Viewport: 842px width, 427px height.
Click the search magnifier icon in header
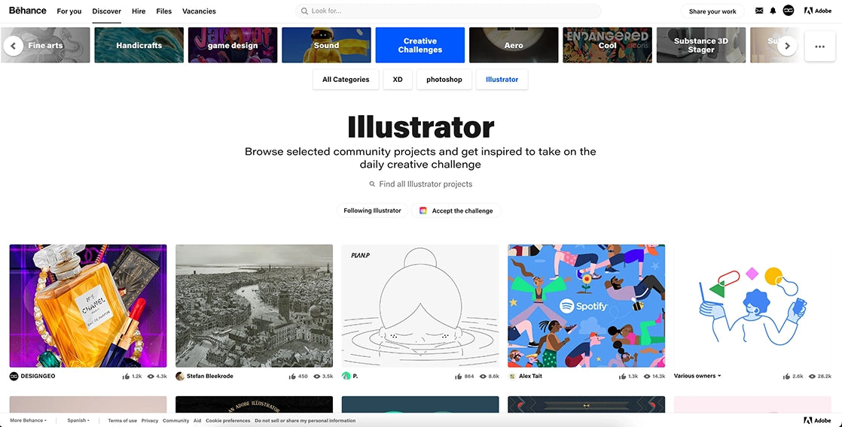click(304, 11)
